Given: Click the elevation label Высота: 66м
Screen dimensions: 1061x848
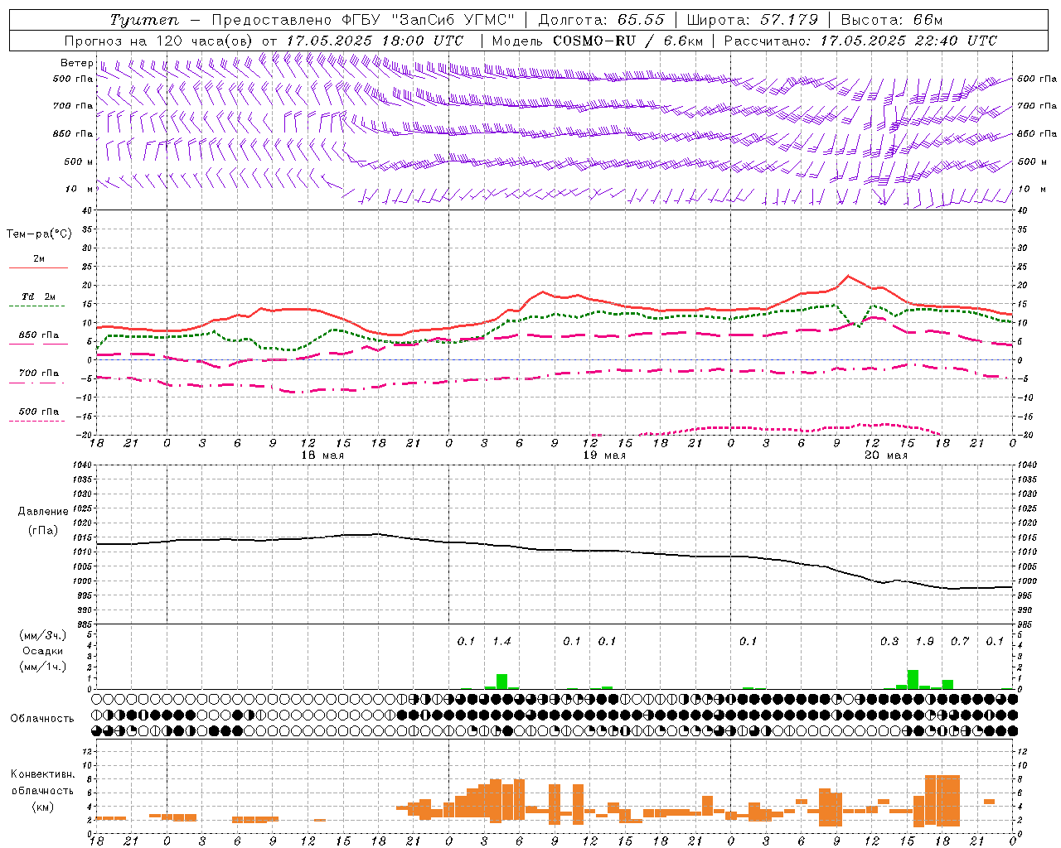Looking at the screenshot, I should 892,20.
